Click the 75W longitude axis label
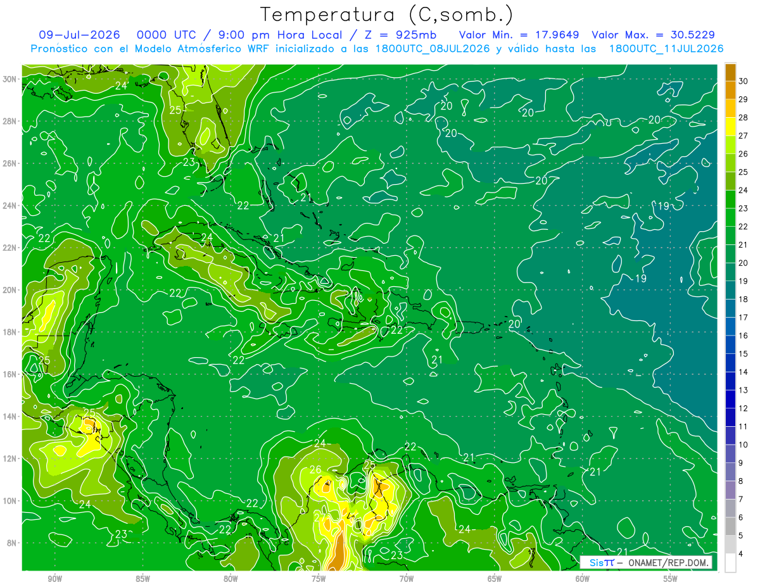The width and height of the screenshot is (760, 587). [319, 578]
